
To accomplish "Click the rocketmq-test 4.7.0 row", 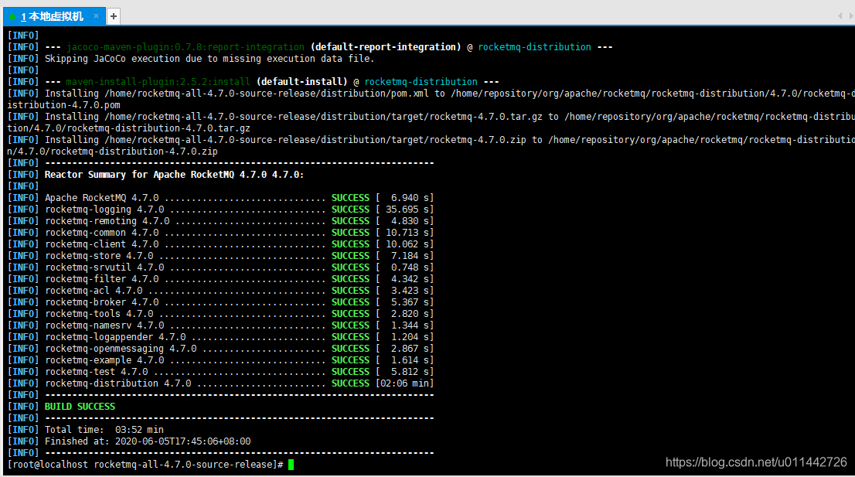I will coord(220,372).
